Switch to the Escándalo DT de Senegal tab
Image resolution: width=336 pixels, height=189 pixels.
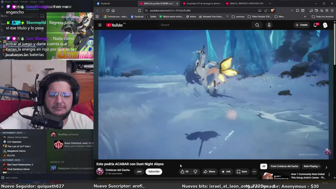click(x=202, y=3)
